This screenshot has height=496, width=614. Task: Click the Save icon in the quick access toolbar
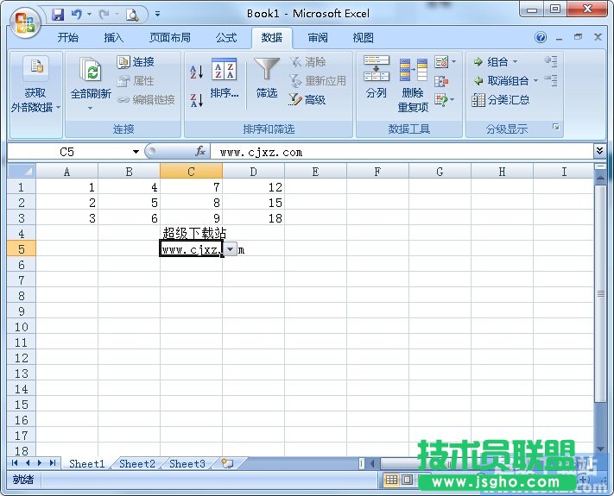(x=58, y=14)
